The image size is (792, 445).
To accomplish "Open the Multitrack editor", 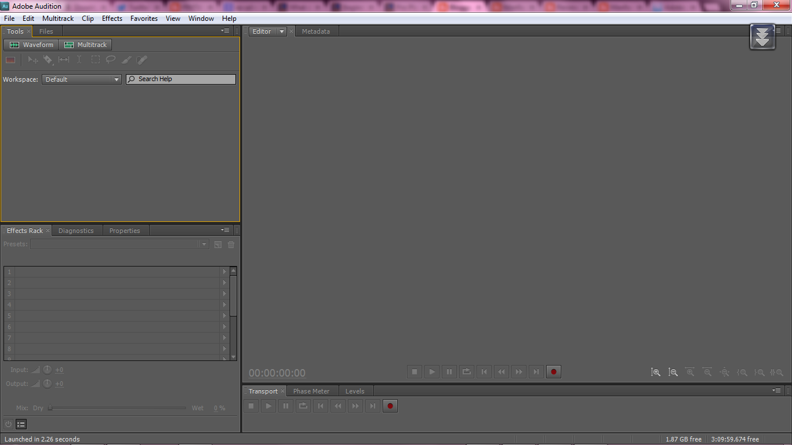I will click(85, 45).
